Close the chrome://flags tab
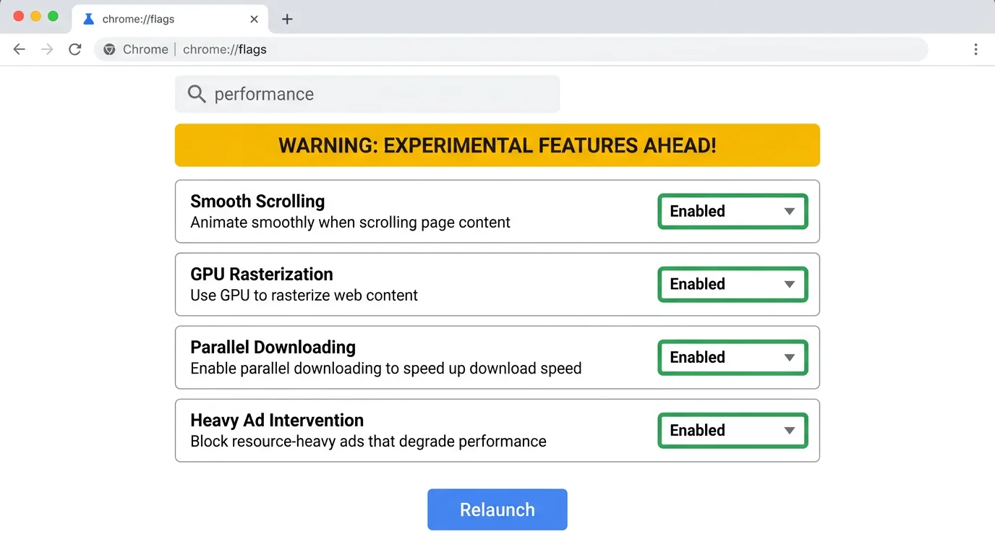The height and width of the screenshot is (555, 995). [x=254, y=19]
